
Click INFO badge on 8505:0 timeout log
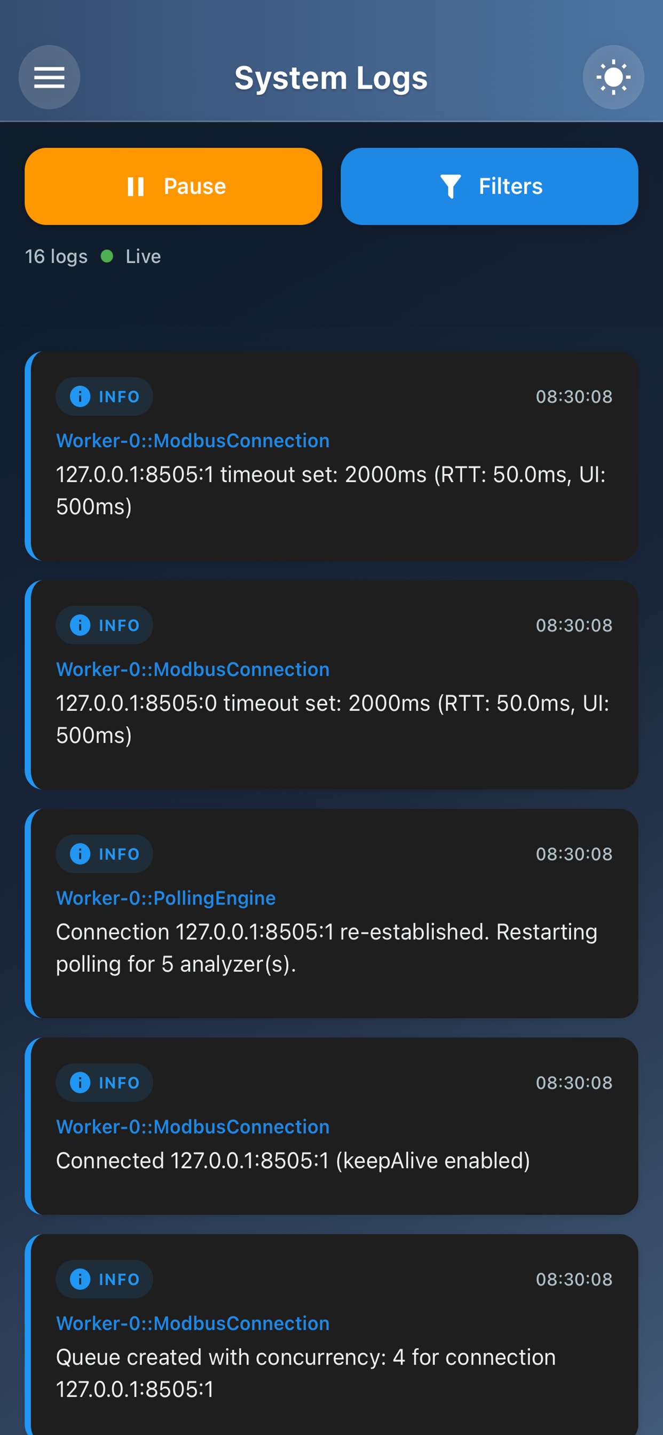point(105,625)
